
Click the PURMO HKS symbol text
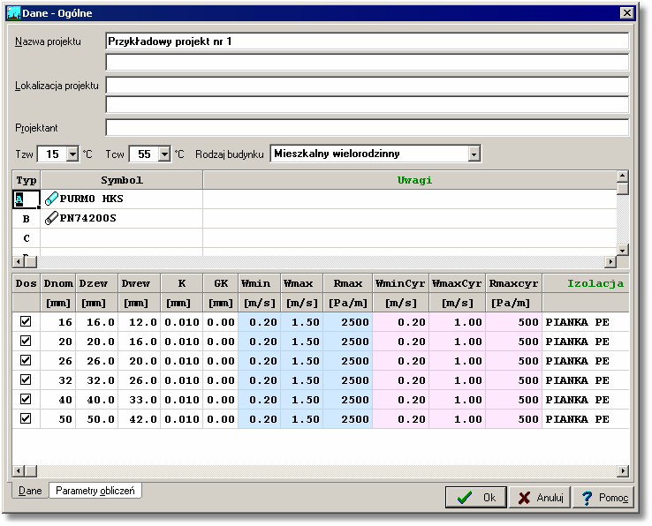point(92,199)
